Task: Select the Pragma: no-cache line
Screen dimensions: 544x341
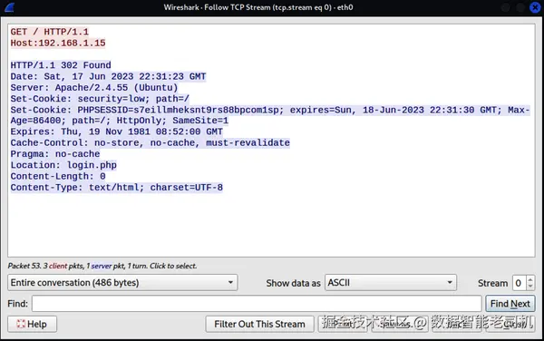Action: (55, 154)
